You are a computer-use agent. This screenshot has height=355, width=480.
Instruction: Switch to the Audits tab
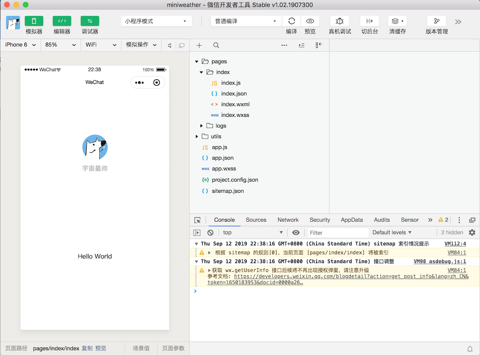tap(382, 220)
